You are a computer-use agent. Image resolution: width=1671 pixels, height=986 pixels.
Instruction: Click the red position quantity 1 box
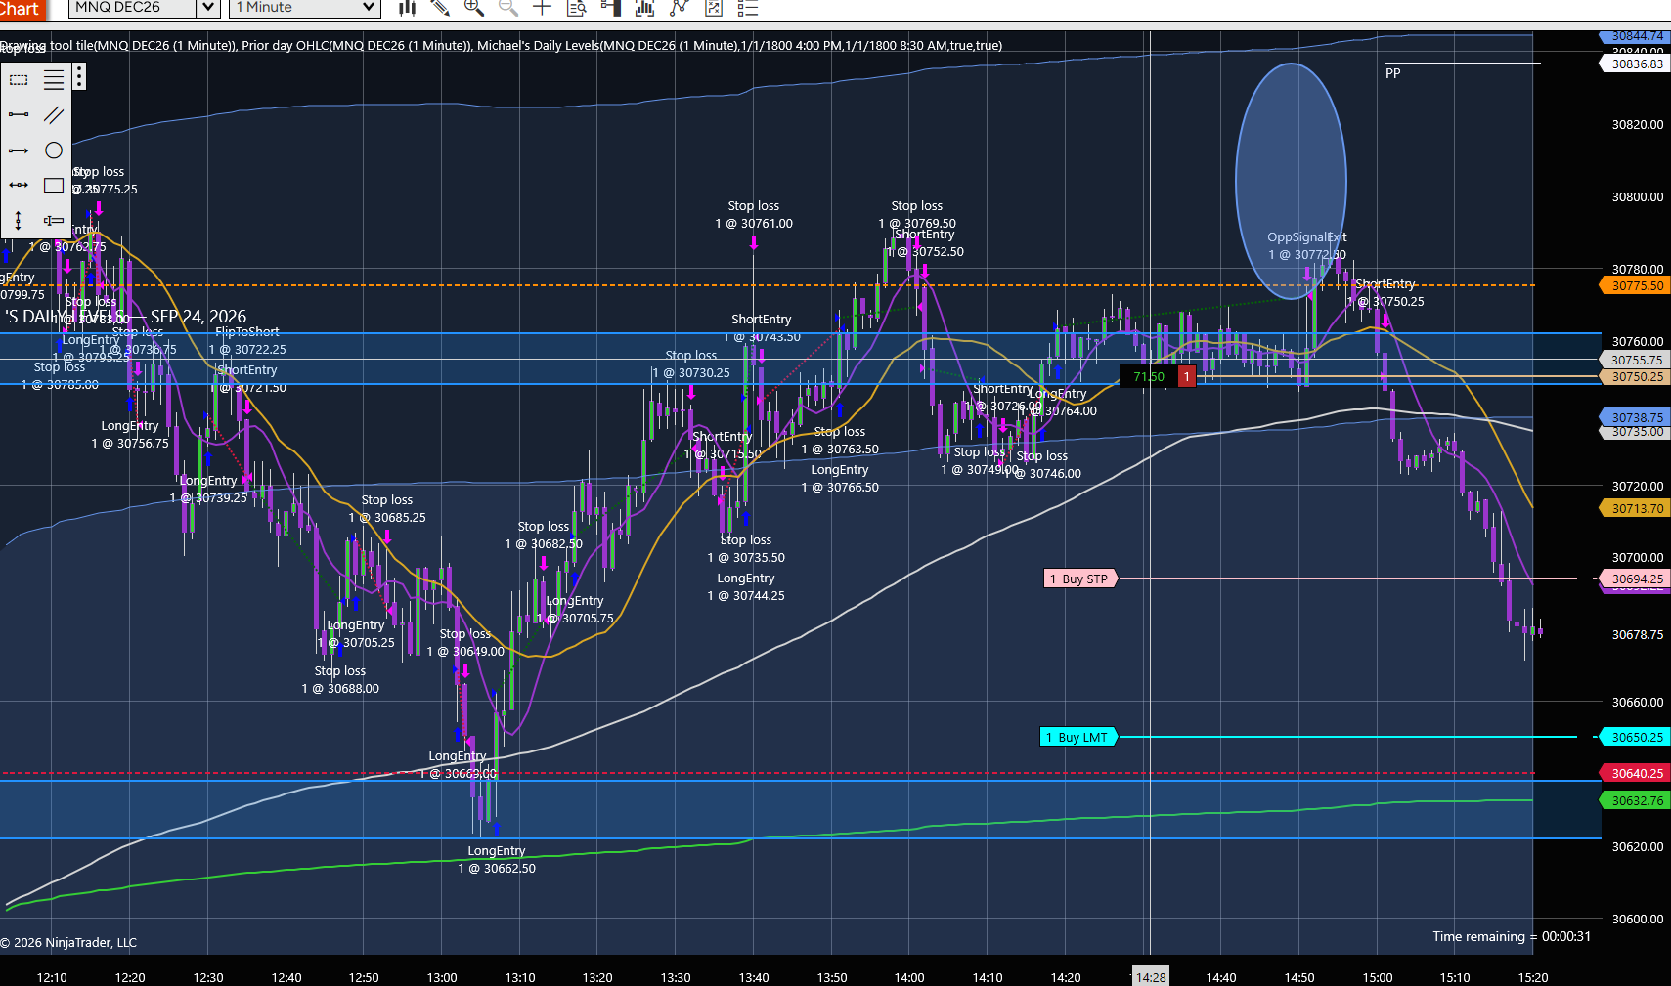[1187, 376]
